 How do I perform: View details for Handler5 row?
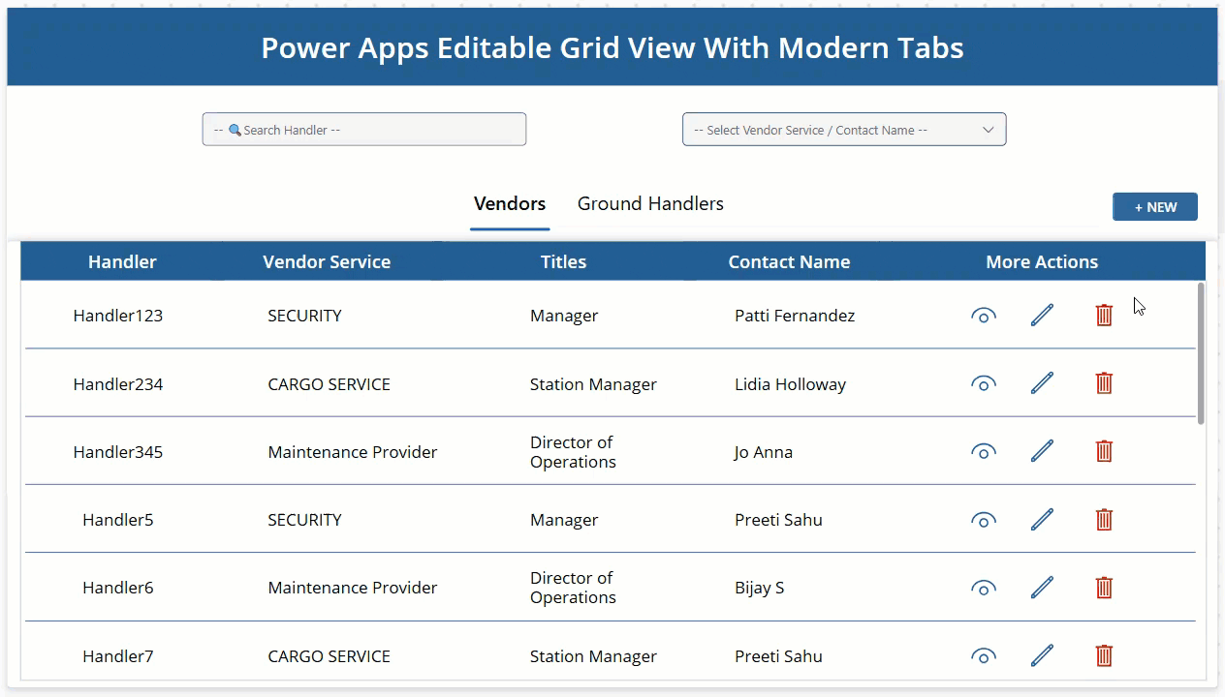coord(984,520)
